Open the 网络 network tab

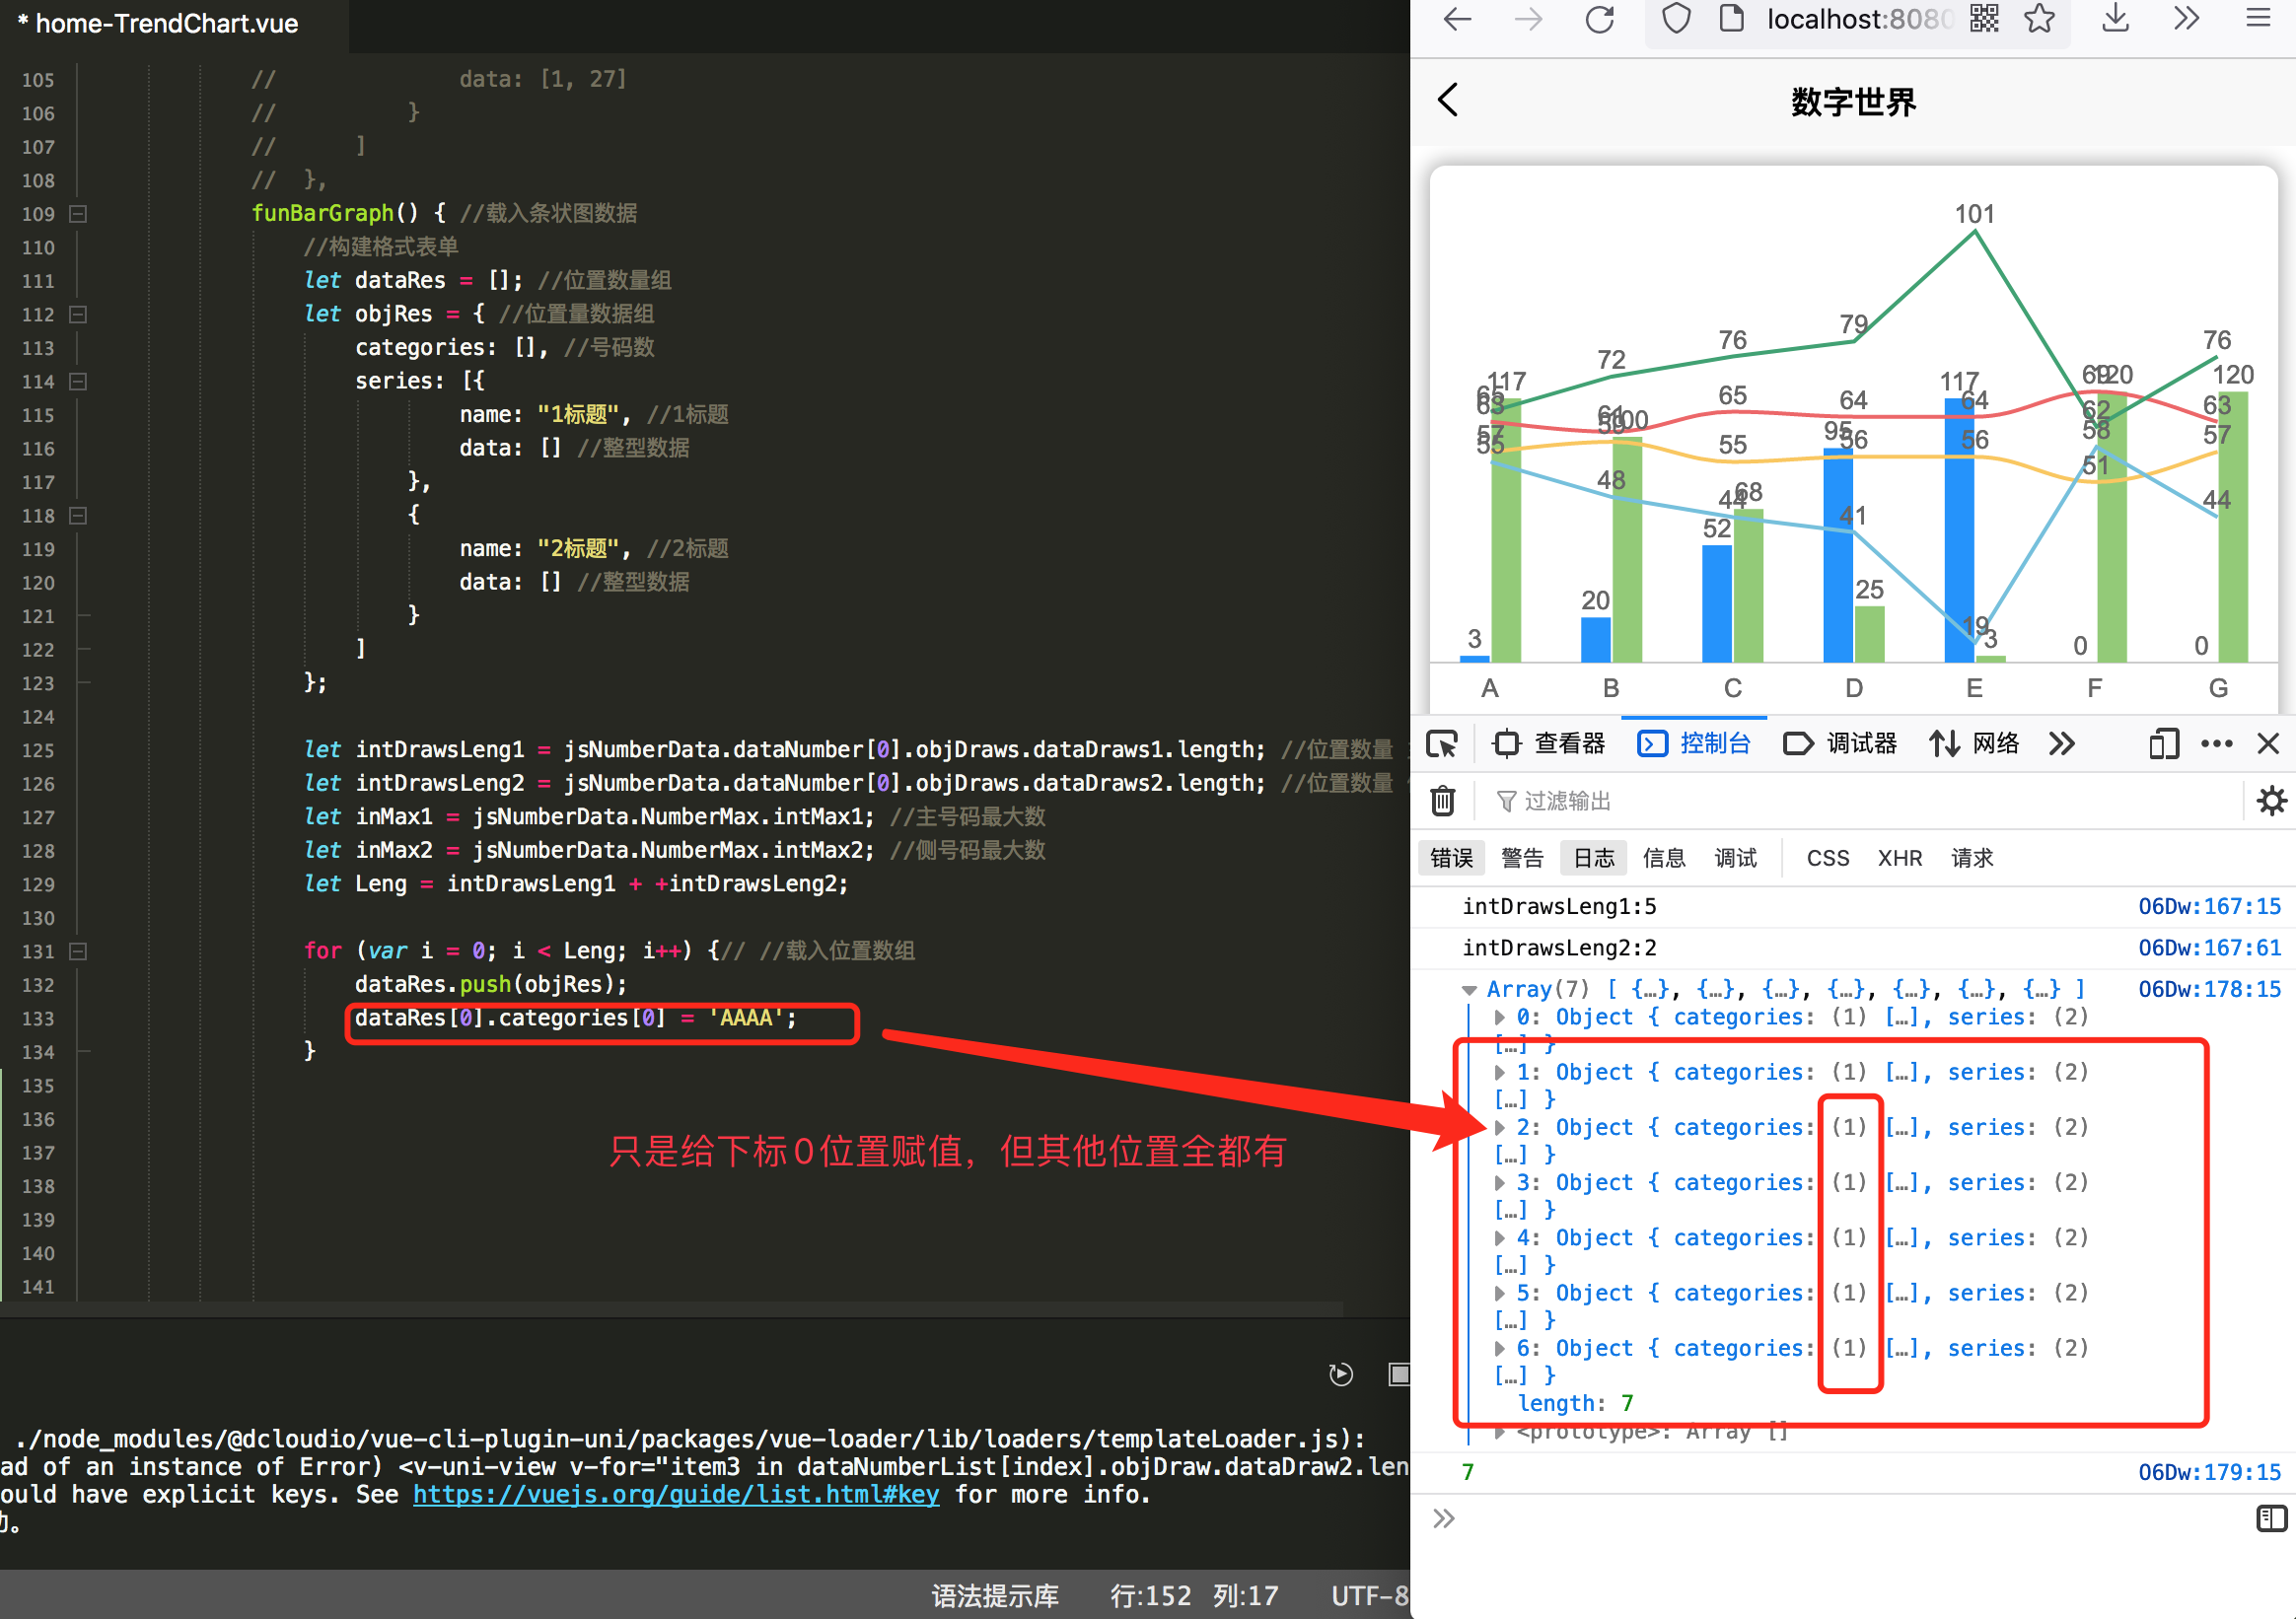point(1974,744)
